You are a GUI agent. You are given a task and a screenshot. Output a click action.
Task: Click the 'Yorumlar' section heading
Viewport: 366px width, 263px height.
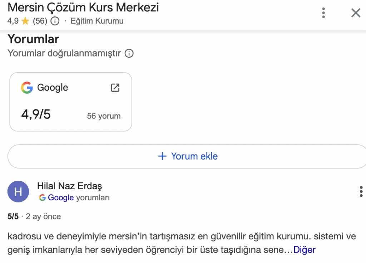pyautogui.click(x=33, y=39)
